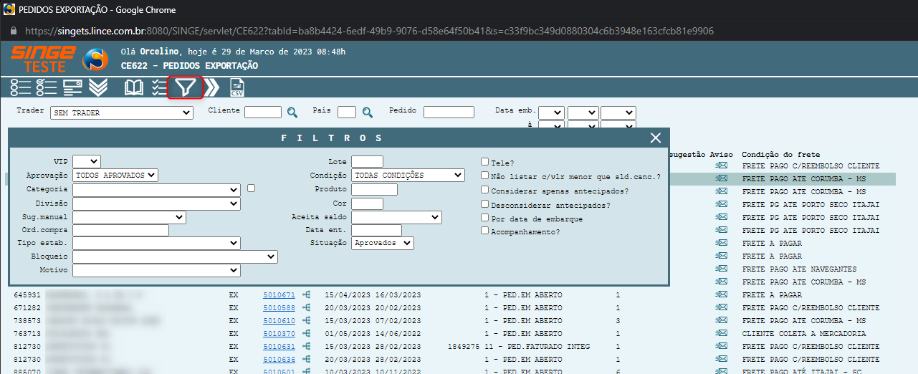
Task: Click the Cliente input field
Action: pyautogui.click(x=263, y=112)
